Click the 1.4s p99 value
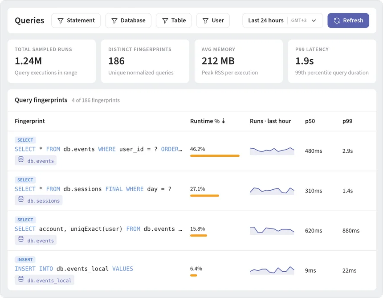Image resolution: width=383 pixels, height=298 pixels. (x=347, y=191)
